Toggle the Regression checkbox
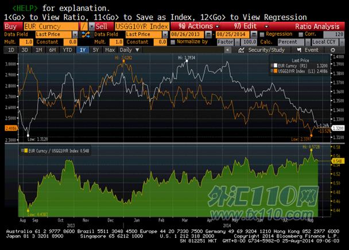 click(262, 34)
